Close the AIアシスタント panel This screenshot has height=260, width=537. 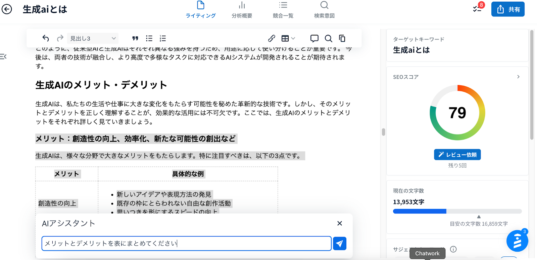point(340,223)
